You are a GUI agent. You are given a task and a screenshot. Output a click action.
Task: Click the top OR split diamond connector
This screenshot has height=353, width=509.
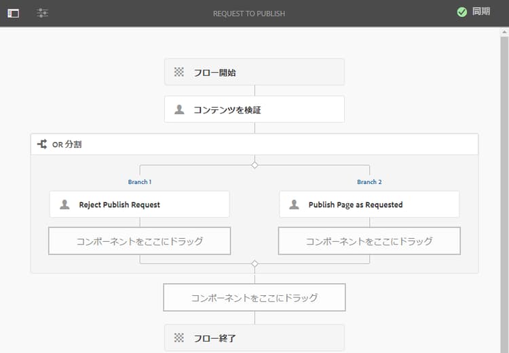[254, 165]
